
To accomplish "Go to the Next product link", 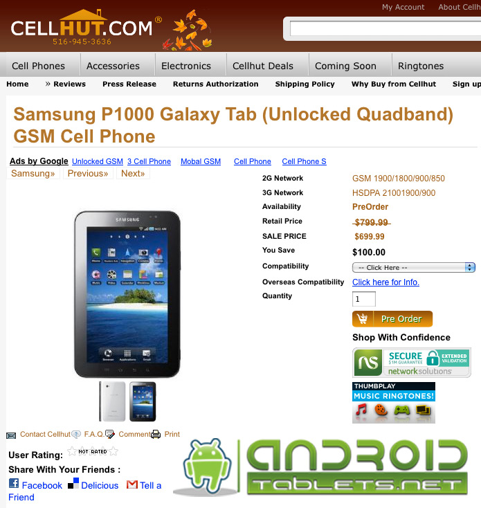I will click(x=133, y=173).
